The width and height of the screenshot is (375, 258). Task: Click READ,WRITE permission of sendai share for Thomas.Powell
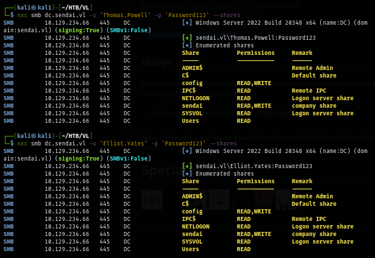coord(254,106)
